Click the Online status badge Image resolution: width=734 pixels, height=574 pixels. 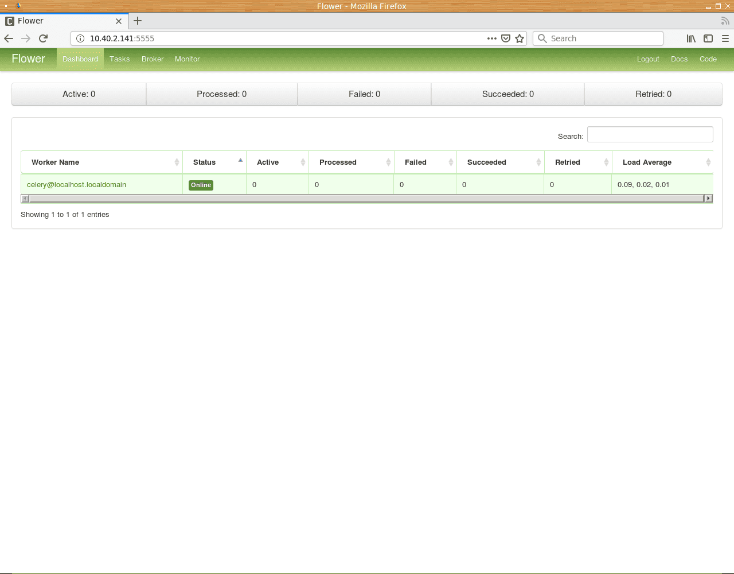pos(201,185)
